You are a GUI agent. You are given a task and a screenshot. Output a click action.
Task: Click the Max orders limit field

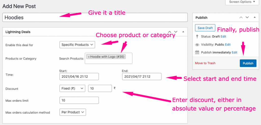(x=79, y=100)
